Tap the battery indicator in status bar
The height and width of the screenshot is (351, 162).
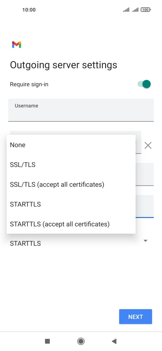point(146,10)
